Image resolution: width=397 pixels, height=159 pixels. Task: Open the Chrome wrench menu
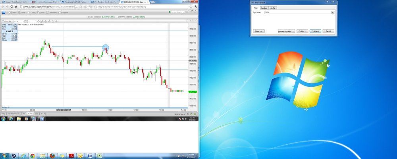195,7
